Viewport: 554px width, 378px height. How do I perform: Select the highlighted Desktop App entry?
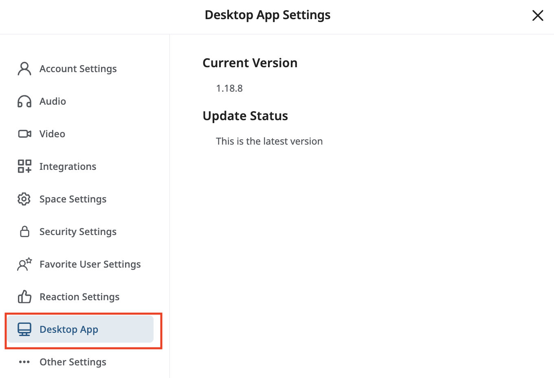pyautogui.click(x=68, y=329)
